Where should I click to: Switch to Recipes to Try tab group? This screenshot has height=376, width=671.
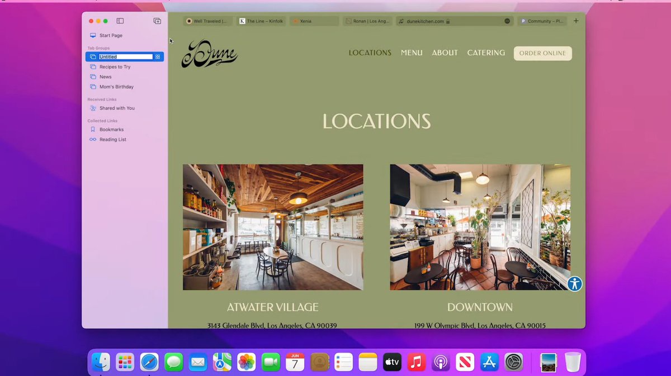(x=115, y=67)
